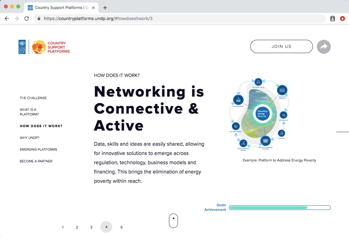Click the share arrow icon

324,47
